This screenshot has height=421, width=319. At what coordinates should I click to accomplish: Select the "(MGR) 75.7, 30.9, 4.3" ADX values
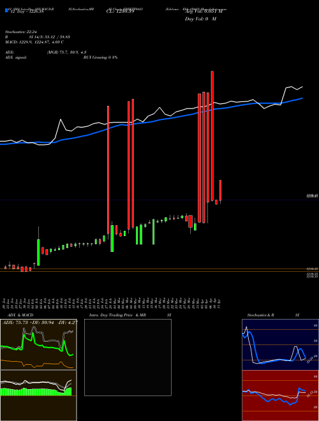[x=66, y=52]
